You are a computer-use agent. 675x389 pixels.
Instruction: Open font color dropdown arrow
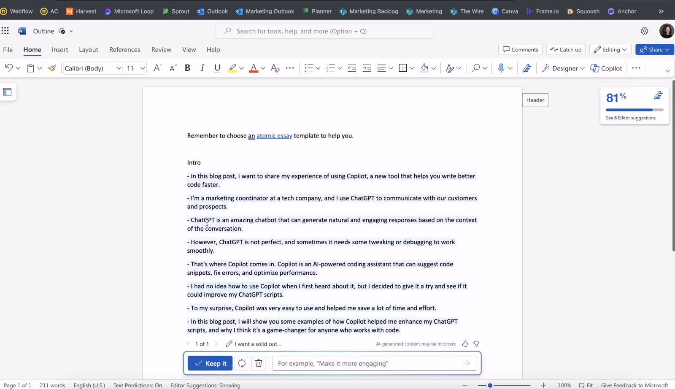click(x=263, y=68)
